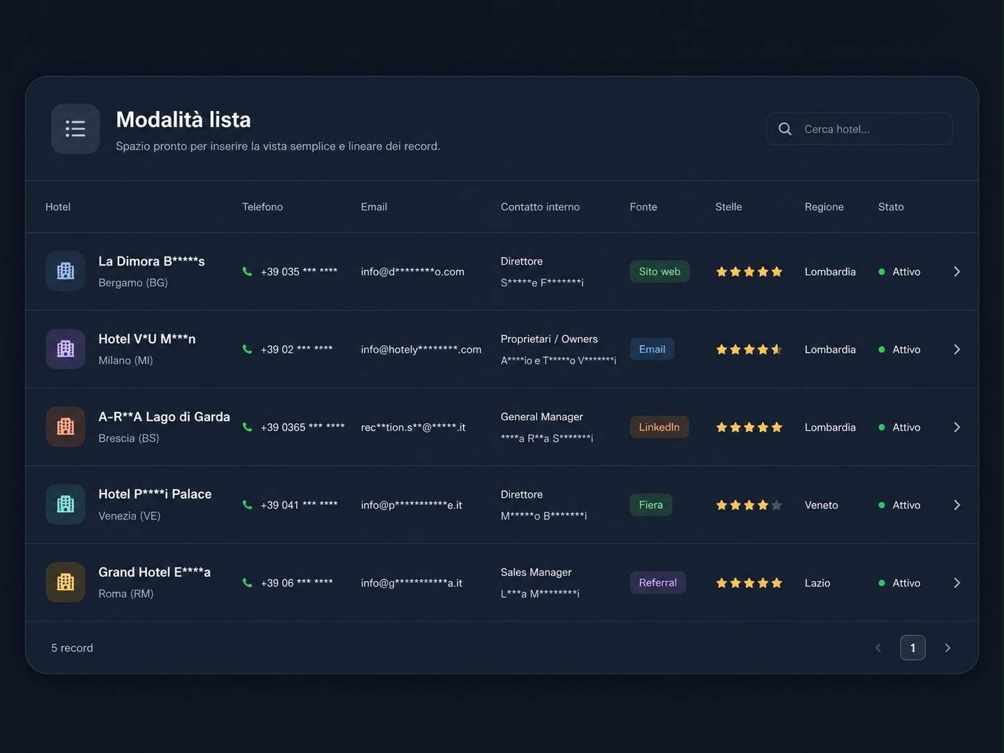The width and height of the screenshot is (1004, 753).
Task: Select page 1 button
Action: 912,648
